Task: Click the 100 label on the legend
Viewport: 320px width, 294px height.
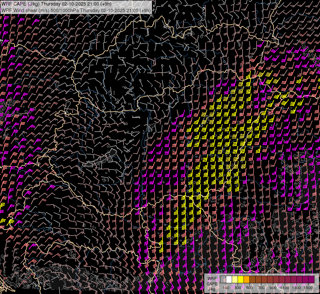Action: pos(226,288)
